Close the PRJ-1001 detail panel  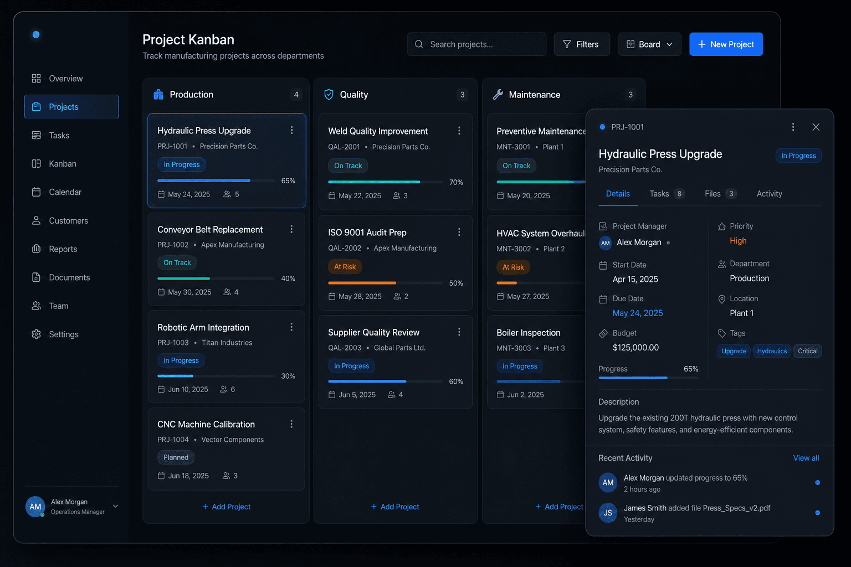tap(816, 127)
